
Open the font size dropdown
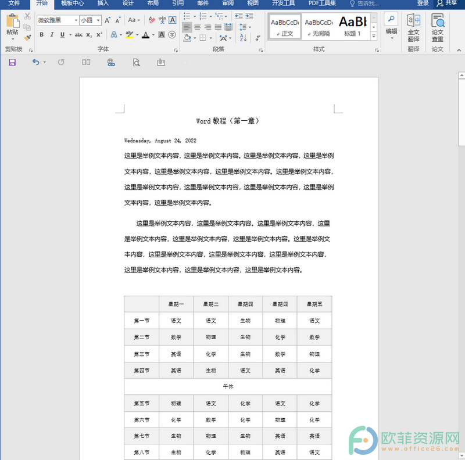click(98, 20)
